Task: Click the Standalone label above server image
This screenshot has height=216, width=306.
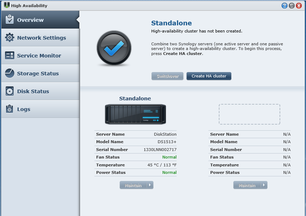Action: click(135, 99)
